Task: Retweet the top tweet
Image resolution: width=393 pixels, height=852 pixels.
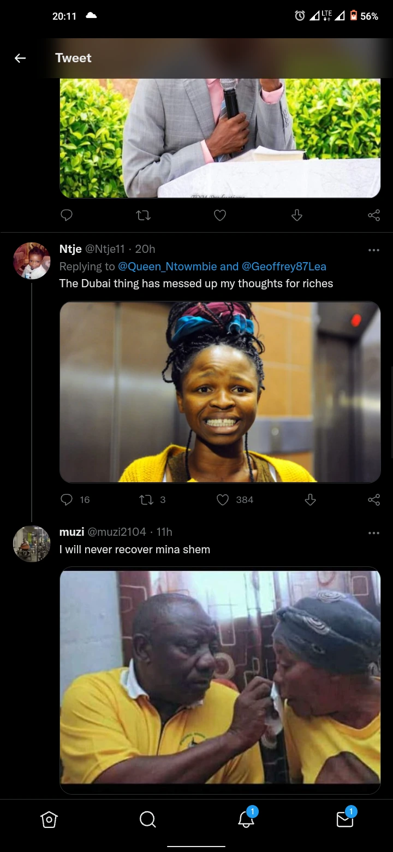Action: pyautogui.click(x=143, y=216)
